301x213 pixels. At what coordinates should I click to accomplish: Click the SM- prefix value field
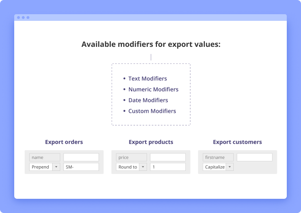81,167
